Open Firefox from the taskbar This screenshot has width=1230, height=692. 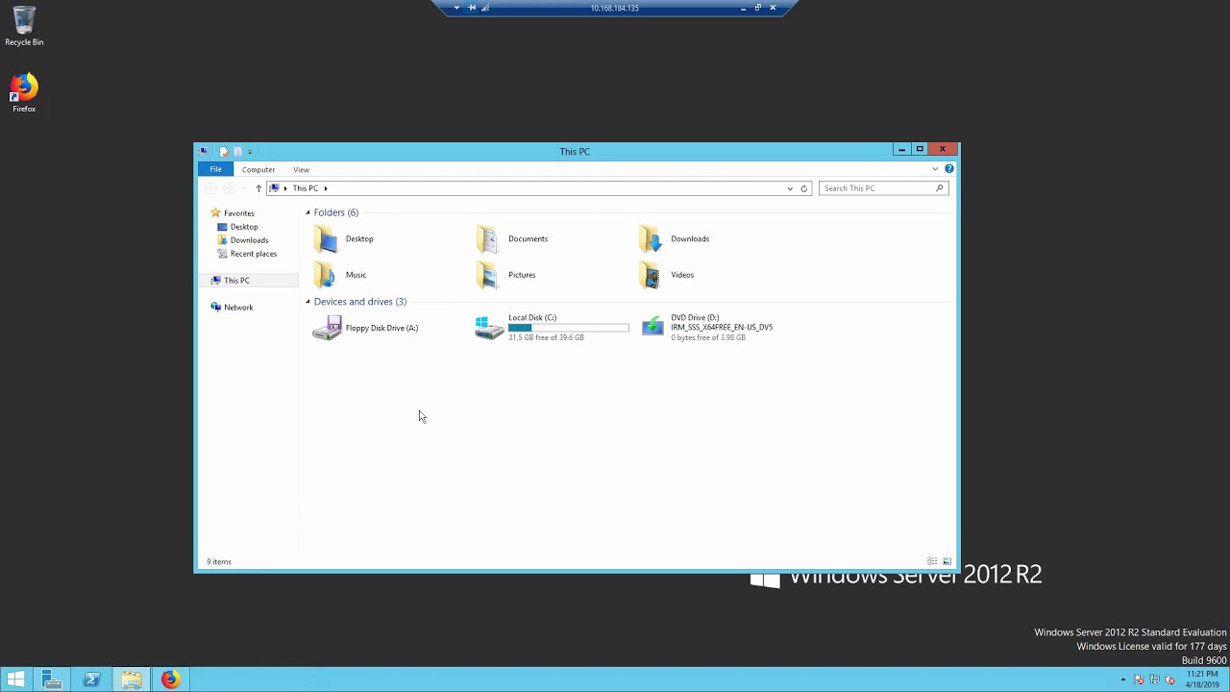pyautogui.click(x=170, y=680)
